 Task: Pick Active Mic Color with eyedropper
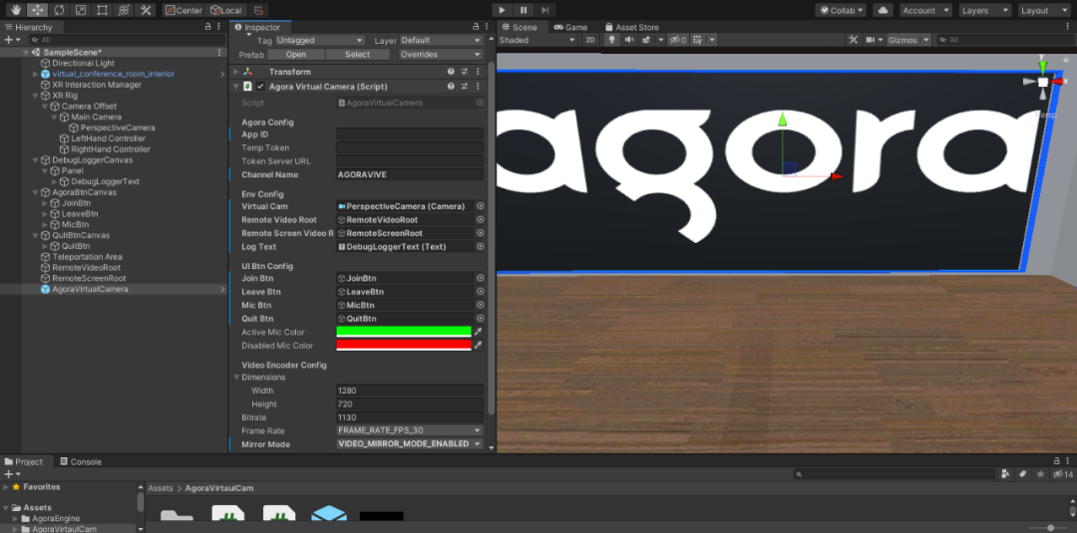click(478, 332)
